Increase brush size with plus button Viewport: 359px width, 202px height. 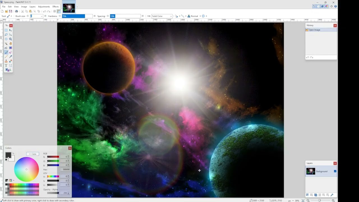pos(45,16)
